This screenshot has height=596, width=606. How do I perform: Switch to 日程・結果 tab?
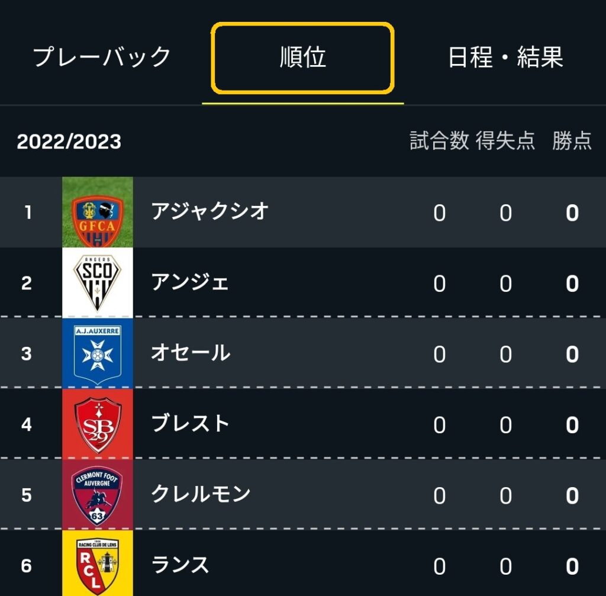pyautogui.click(x=505, y=57)
